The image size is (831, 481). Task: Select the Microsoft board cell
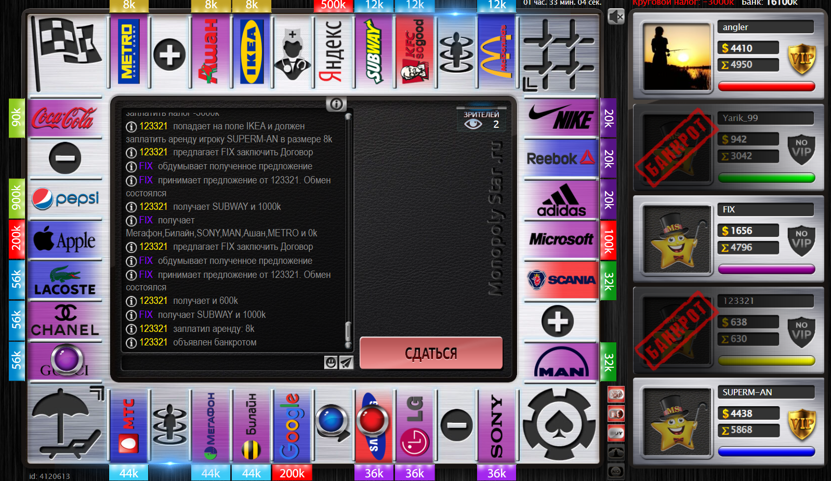tap(561, 240)
